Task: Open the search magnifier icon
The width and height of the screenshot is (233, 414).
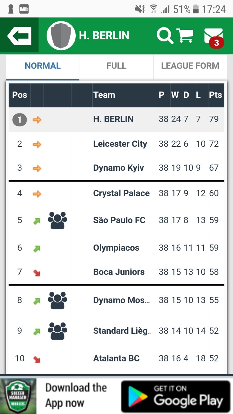Action: click(165, 36)
